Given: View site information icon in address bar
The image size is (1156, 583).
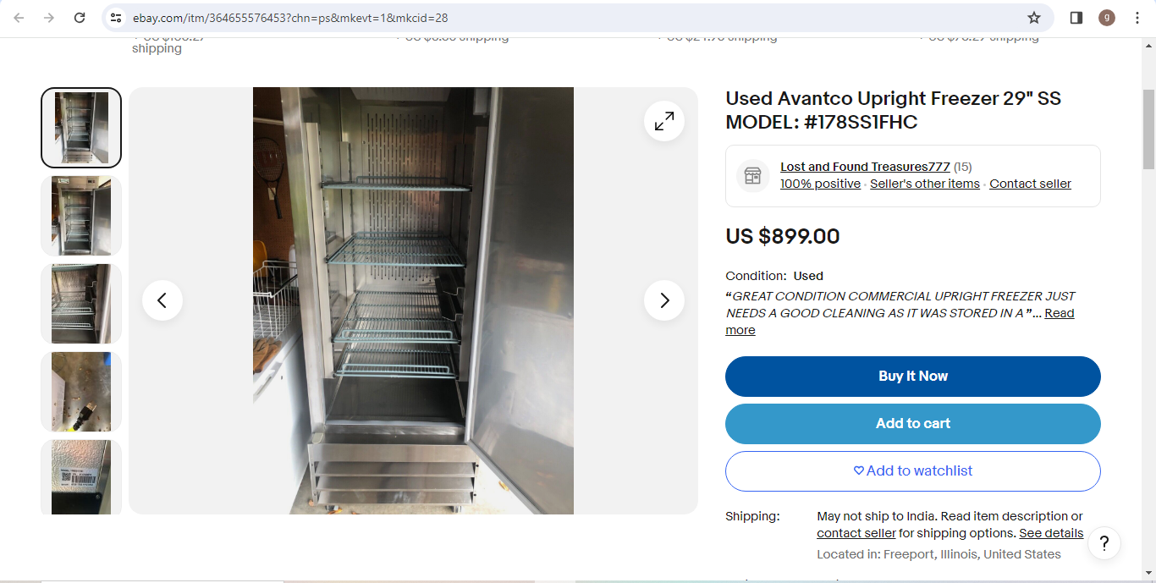Looking at the screenshot, I should pyautogui.click(x=117, y=18).
